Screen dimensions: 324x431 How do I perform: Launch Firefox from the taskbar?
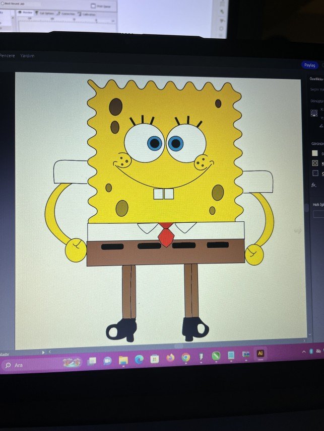point(170,358)
